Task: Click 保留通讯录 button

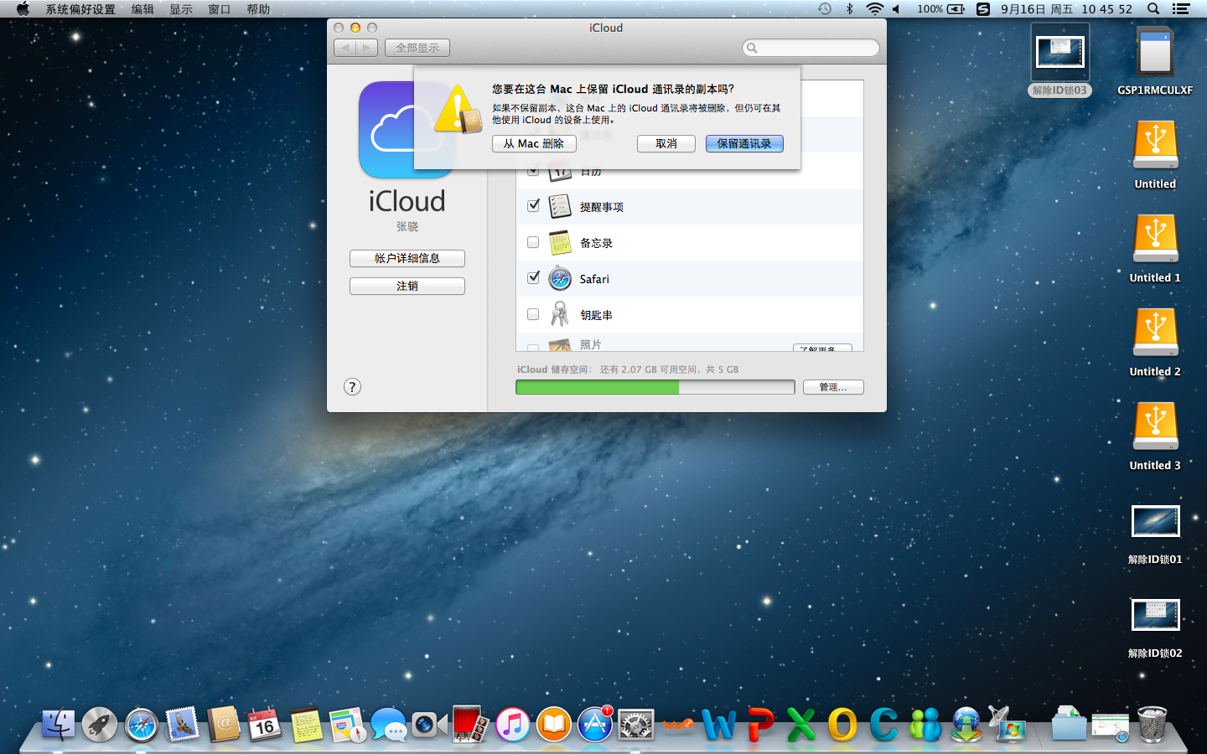Action: tap(744, 143)
